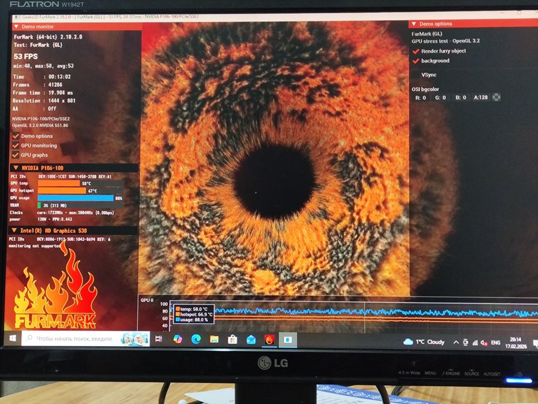The width and height of the screenshot is (538, 404).
Task: Open the 1°C Cloudy weather widget
Action: coord(424,342)
